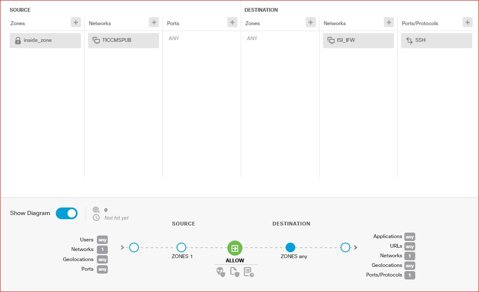Add a destination network with plus button
The width and height of the screenshot is (479, 292).
pos(389,23)
